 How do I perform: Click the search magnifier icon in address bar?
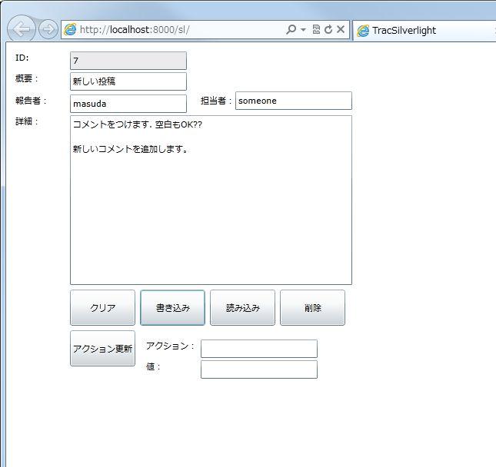click(291, 30)
